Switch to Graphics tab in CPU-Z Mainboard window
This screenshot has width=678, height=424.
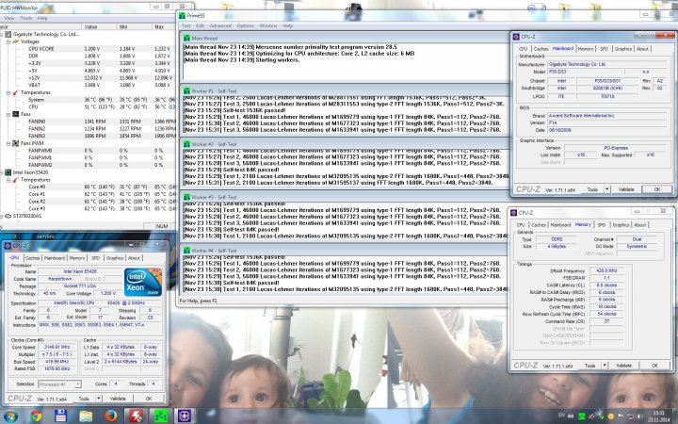623,49
